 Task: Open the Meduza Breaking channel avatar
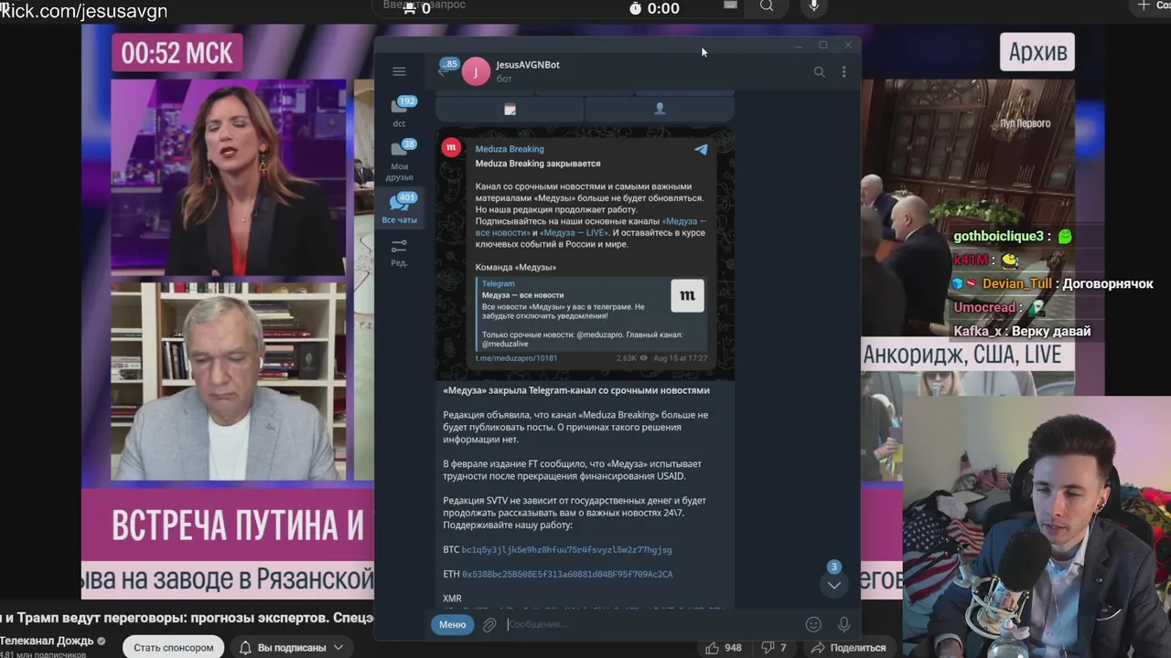point(451,147)
